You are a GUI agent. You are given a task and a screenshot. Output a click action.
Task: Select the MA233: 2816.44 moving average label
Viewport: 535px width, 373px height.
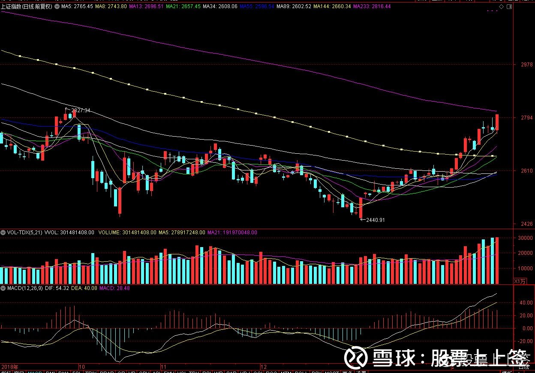coord(372,7)
